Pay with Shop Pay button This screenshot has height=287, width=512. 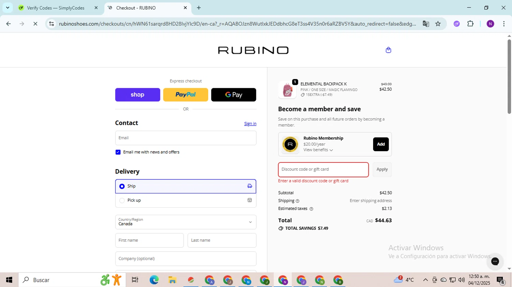(x=138, y=95)
